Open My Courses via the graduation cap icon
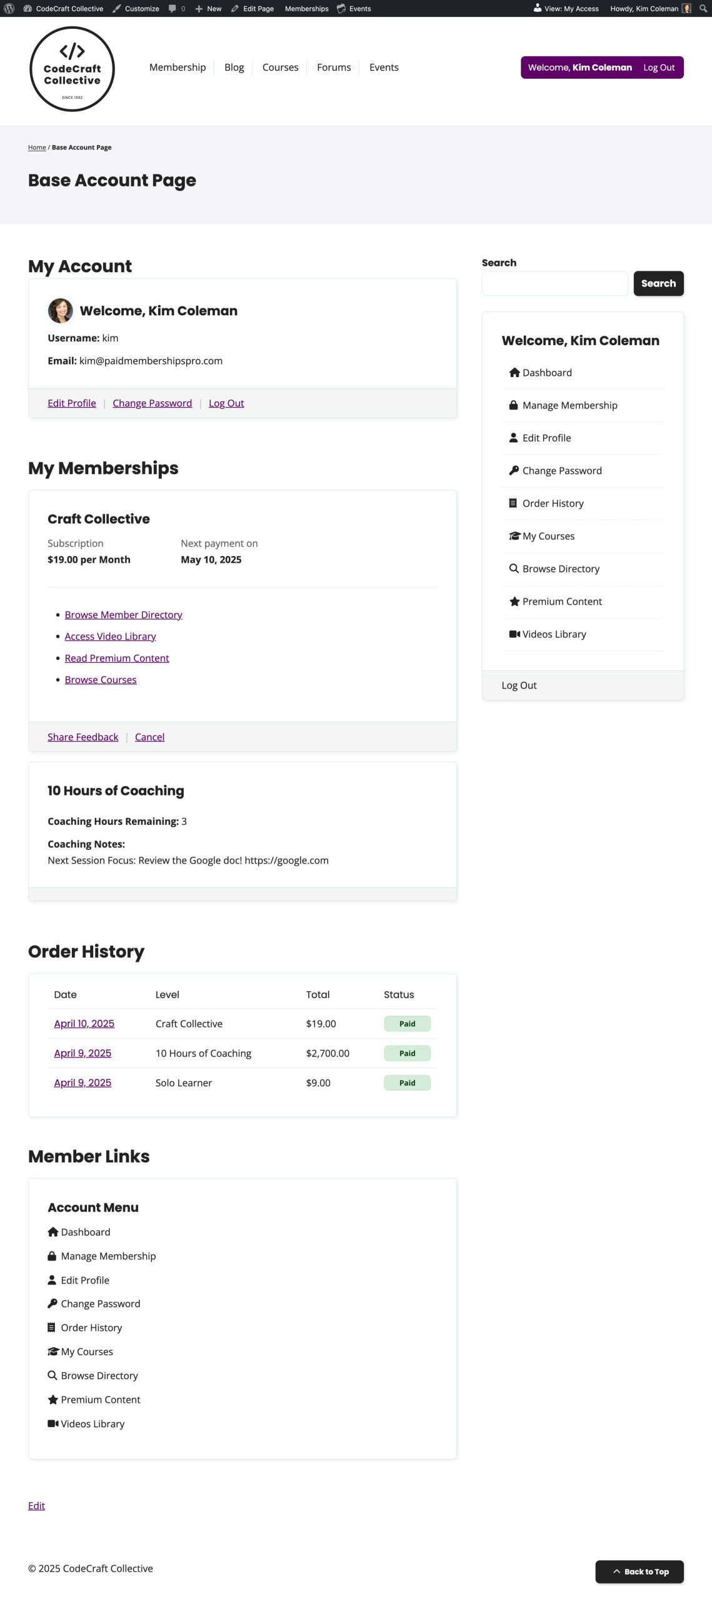The image size is (712, 1601). (x=514, y=535)
